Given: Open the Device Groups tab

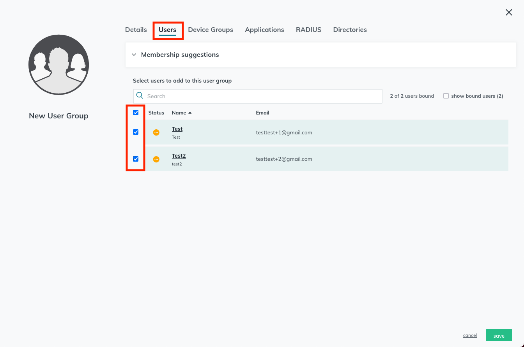Looking at the screenshot, I should coord(211,30).
